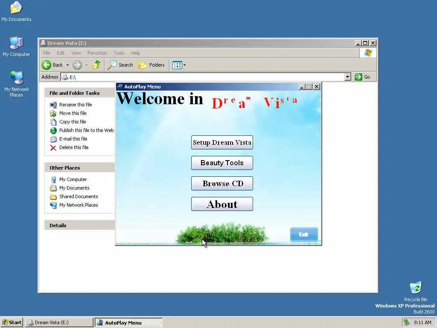Open the View menu
Viewport: 437px width, 328px height.
pos(76,53)
